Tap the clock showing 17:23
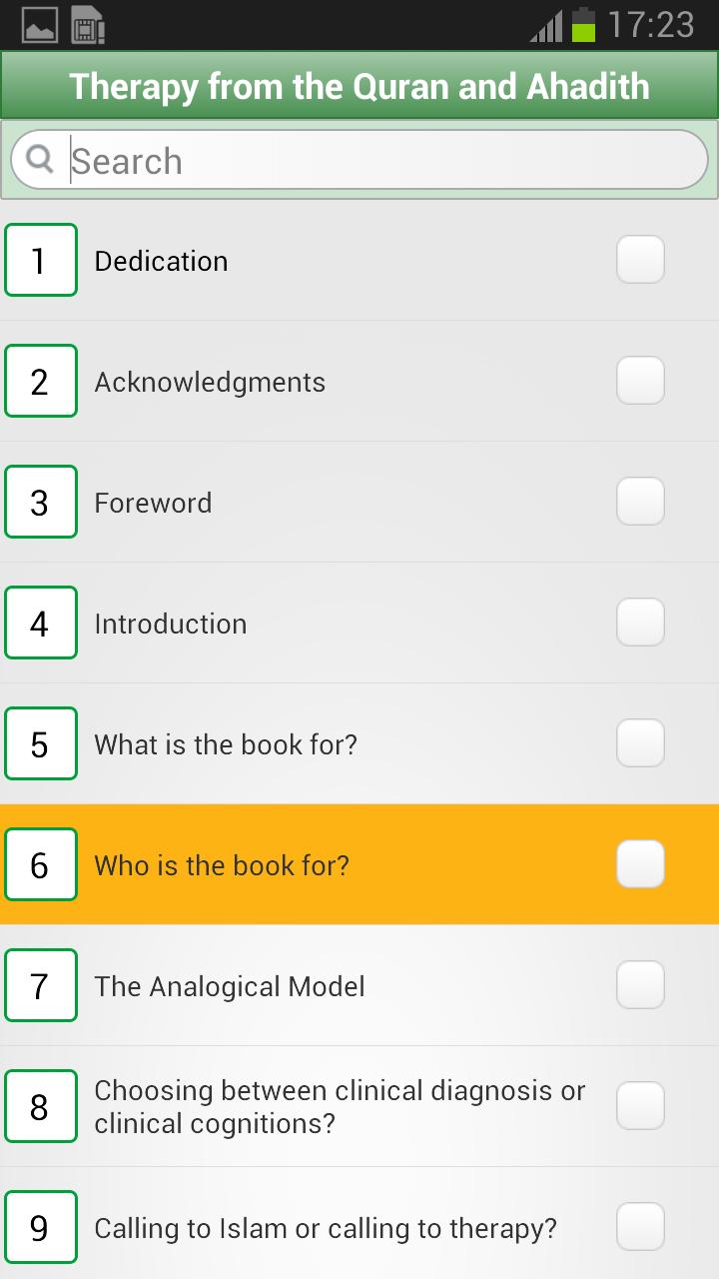This screenshot has height=1279, width=719. click(651, 25)
